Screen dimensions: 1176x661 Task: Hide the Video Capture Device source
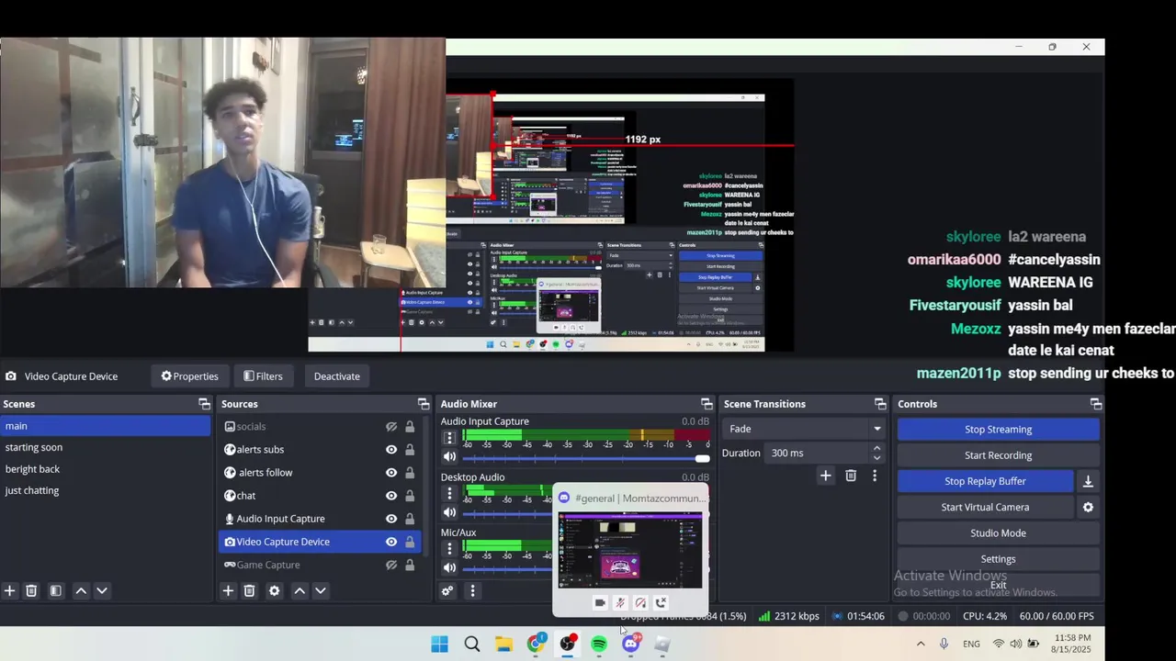pos(391,542)
